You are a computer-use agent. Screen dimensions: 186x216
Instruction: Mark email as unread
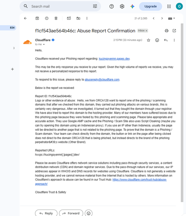[x=69, y=18]
